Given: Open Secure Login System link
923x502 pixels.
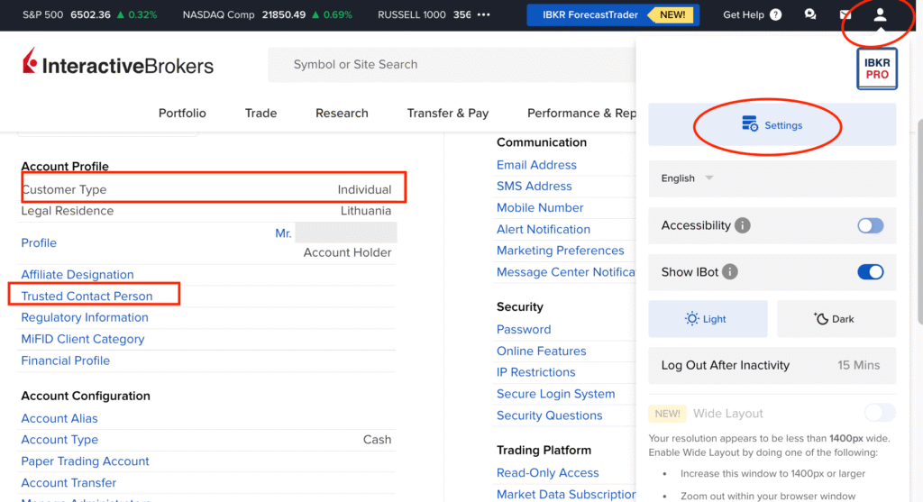Looking at the screenshot, I should [x=555, y=394].
